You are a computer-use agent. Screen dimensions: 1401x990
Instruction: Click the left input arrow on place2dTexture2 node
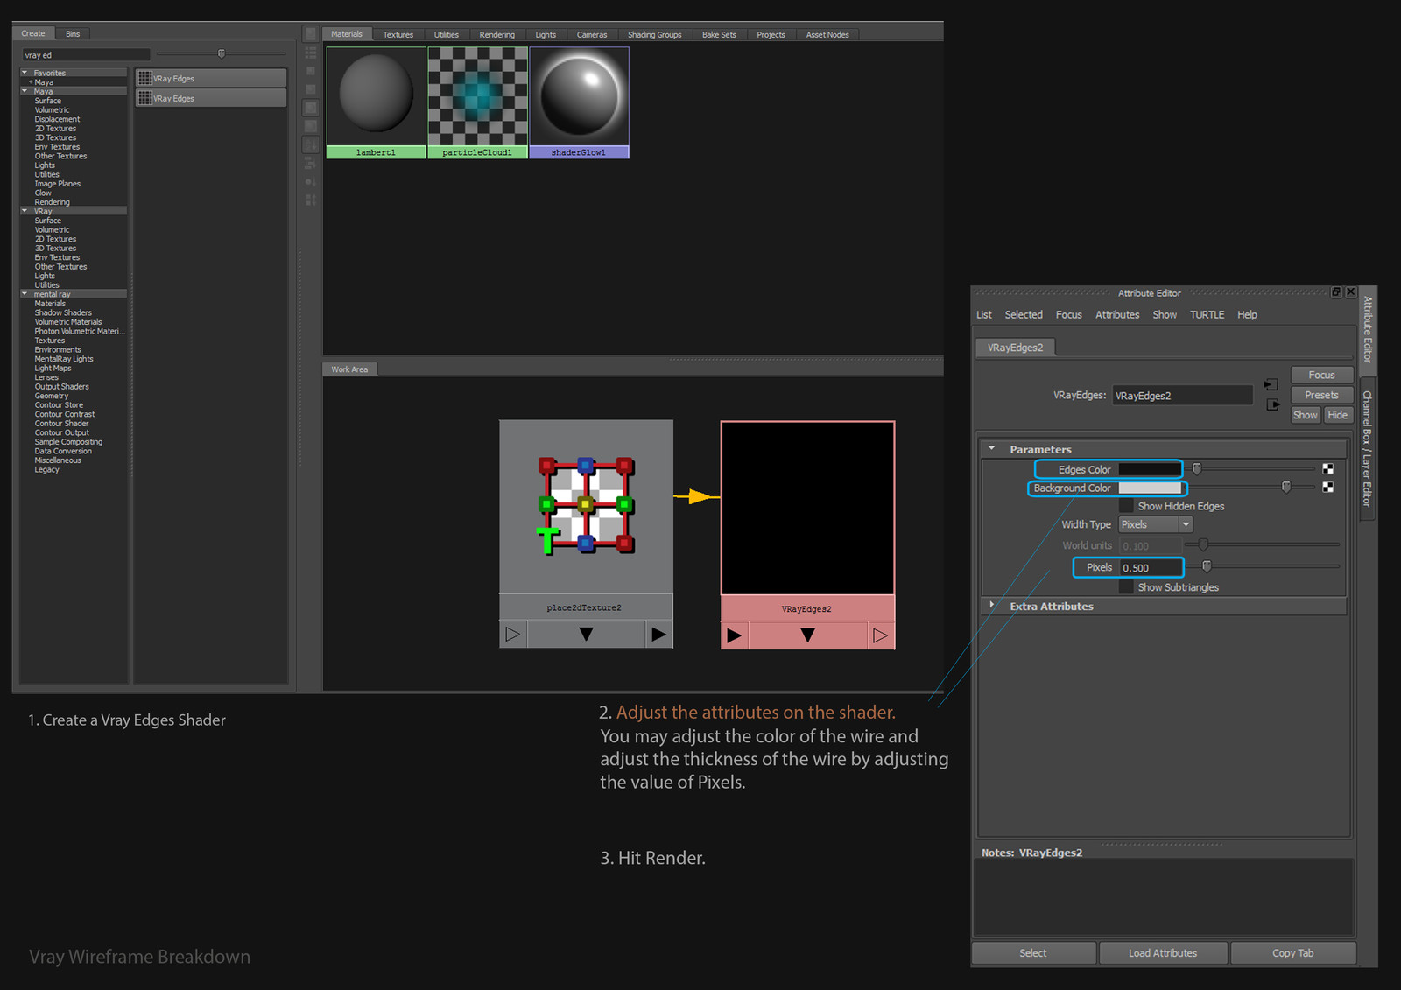[513, 634]
